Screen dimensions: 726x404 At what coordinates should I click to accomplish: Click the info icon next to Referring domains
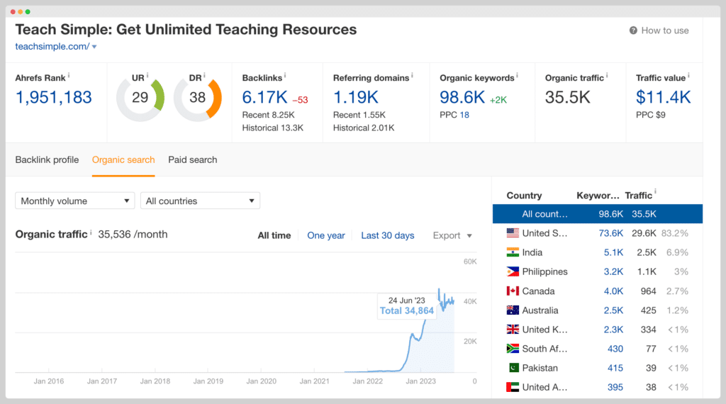pos(412,75)
